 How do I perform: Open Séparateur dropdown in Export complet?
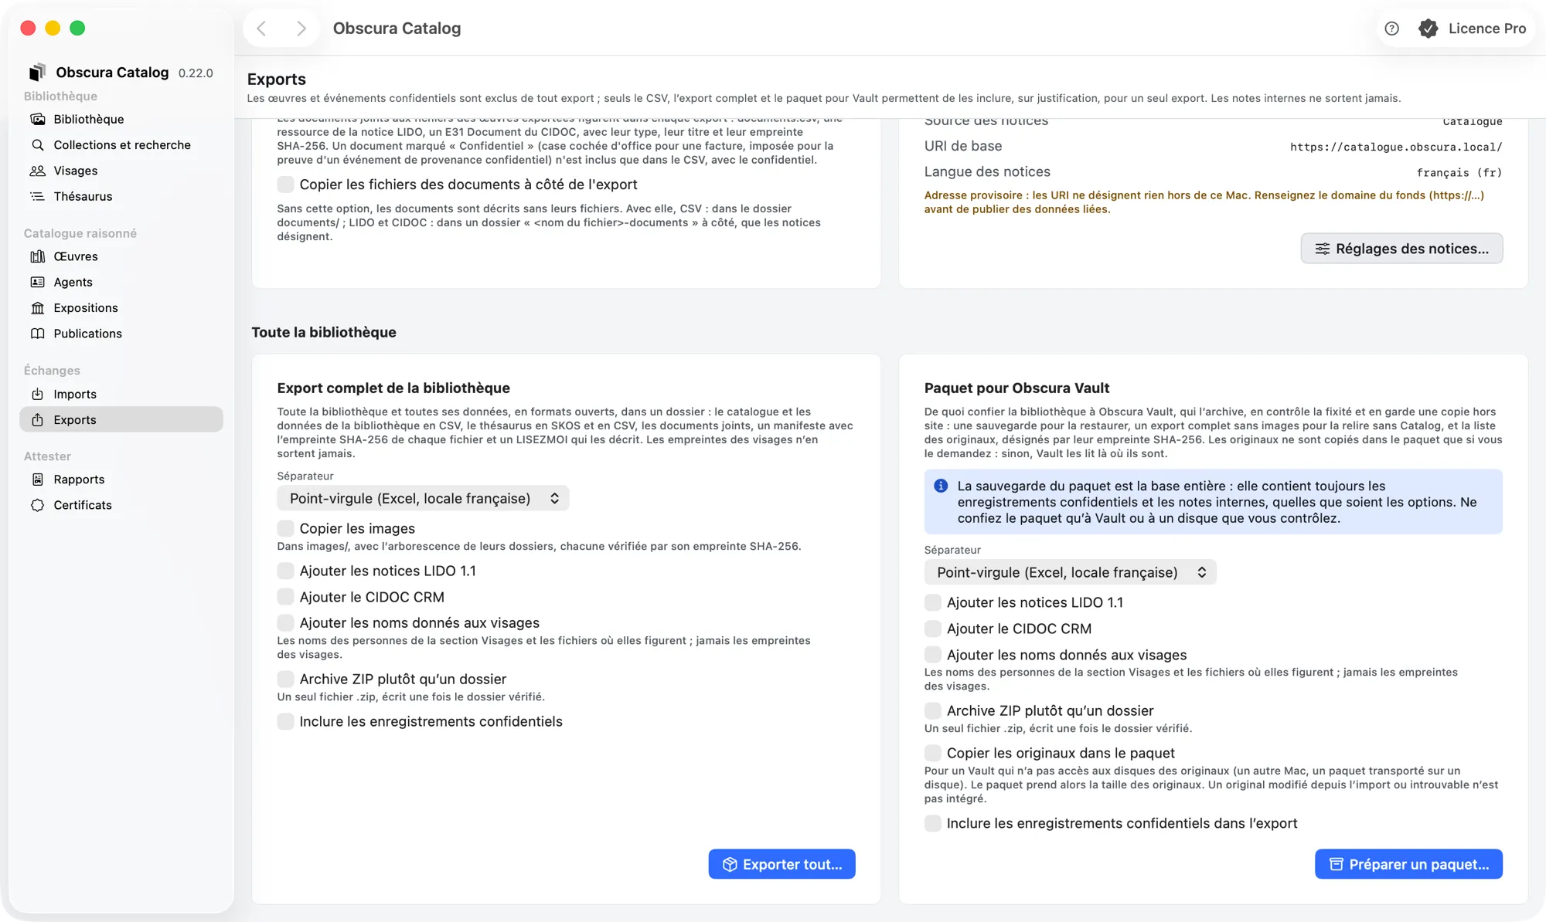(x=423, y=498)
